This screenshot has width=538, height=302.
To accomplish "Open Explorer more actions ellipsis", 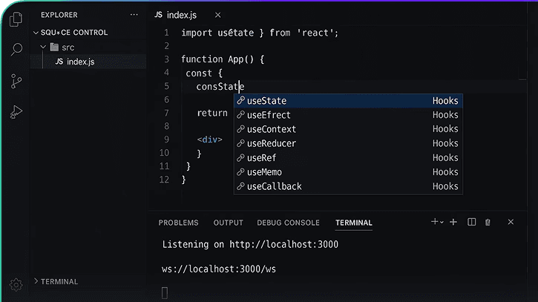I will click(x=134, y=15).
